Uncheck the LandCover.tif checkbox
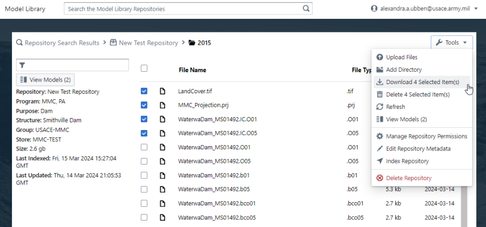The height and width of the screenshot is (227, 486). [x=144, y=91]
